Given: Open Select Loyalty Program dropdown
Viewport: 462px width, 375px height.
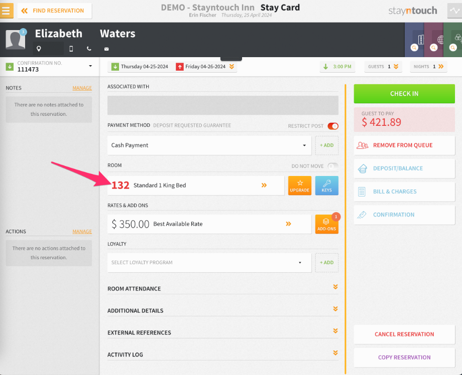Looking at the screenshot, I should [x=209, y=263].
